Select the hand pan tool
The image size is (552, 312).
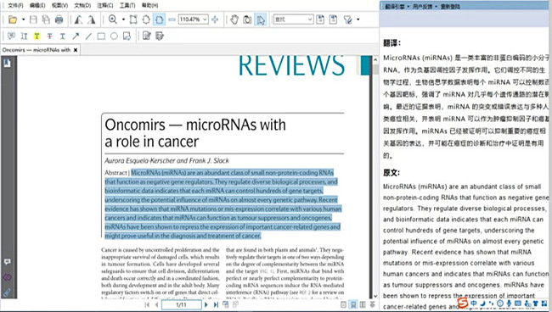click(234, 19)
